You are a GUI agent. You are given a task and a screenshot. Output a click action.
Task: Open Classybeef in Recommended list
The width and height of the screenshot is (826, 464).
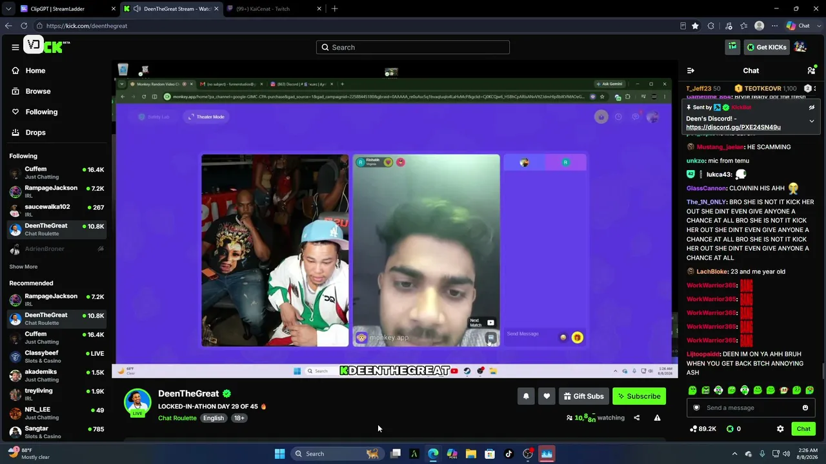pyautogui.click(x=56, y=356)
